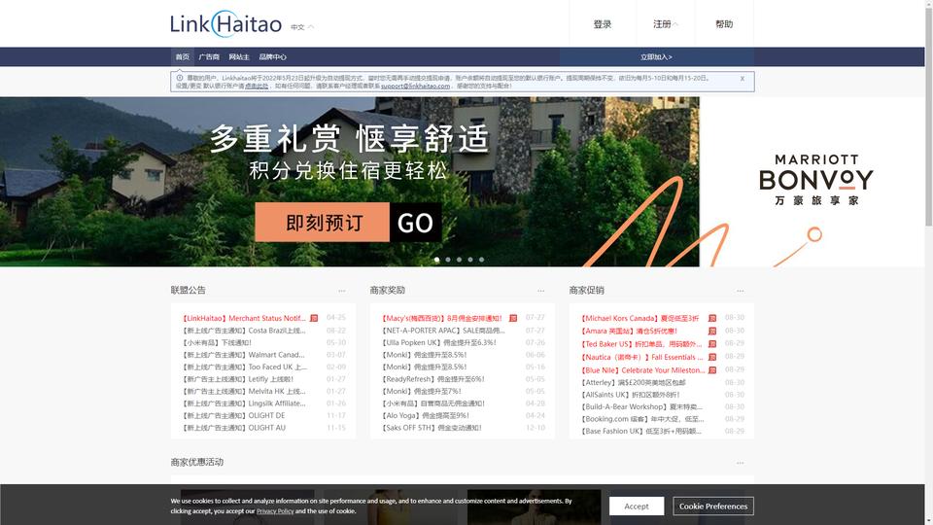Open the Monki 佣金提升至7% item
Viewport: 933px width, 525px height.
(421, 391)
